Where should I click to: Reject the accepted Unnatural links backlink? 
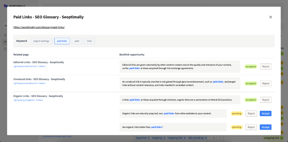[265, 83]
